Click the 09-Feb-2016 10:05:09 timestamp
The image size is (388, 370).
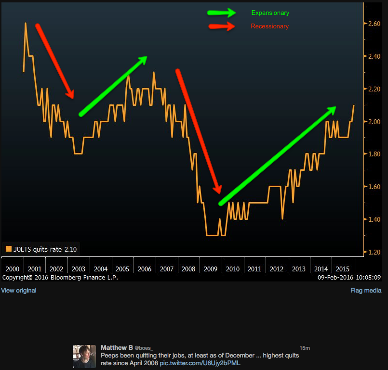(349, 277)
